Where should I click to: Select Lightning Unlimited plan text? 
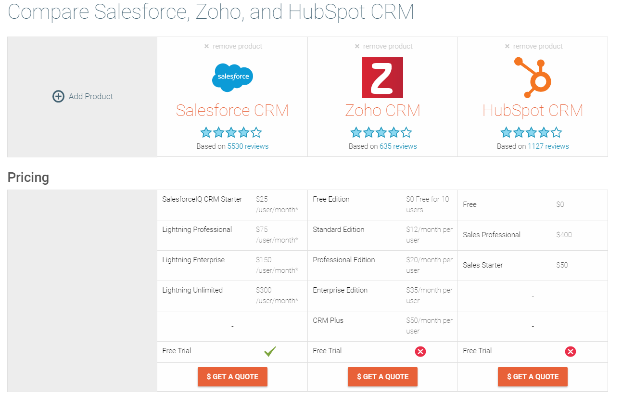pos(192,290)
